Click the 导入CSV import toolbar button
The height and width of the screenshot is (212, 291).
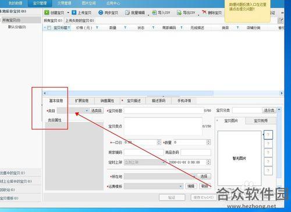[161, 13]
